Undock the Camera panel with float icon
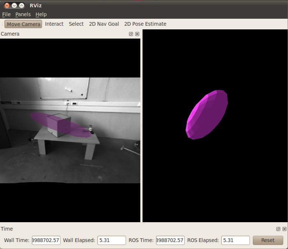Image resolution: width=288 pixels, height=249 pixels. tap(131, 34)
